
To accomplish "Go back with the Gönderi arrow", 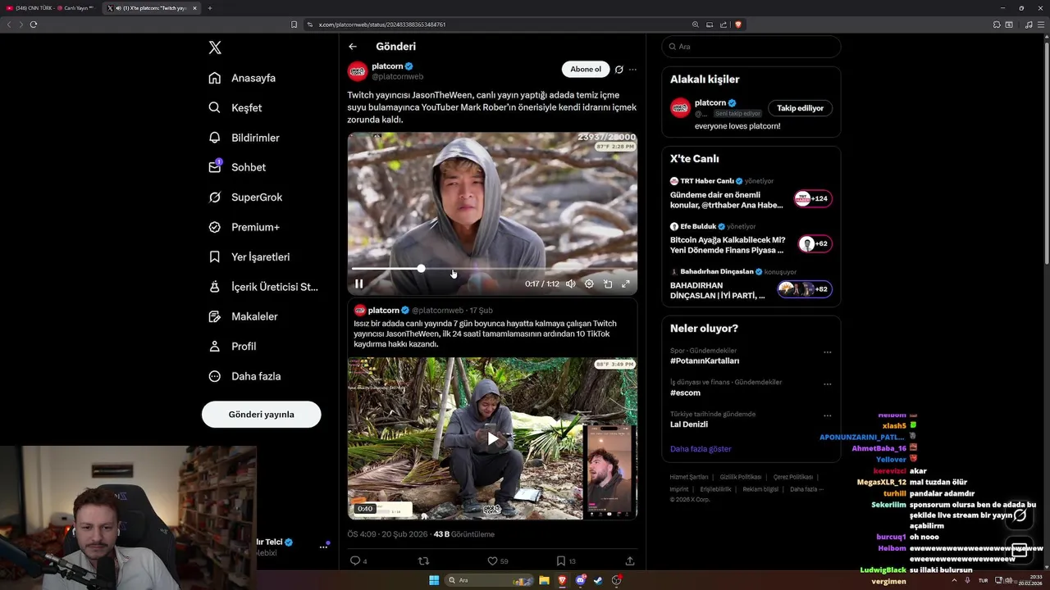I will tap(353, 47).
